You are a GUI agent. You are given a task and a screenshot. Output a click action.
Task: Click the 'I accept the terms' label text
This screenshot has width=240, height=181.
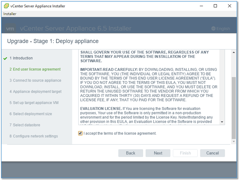pos(120,134)
